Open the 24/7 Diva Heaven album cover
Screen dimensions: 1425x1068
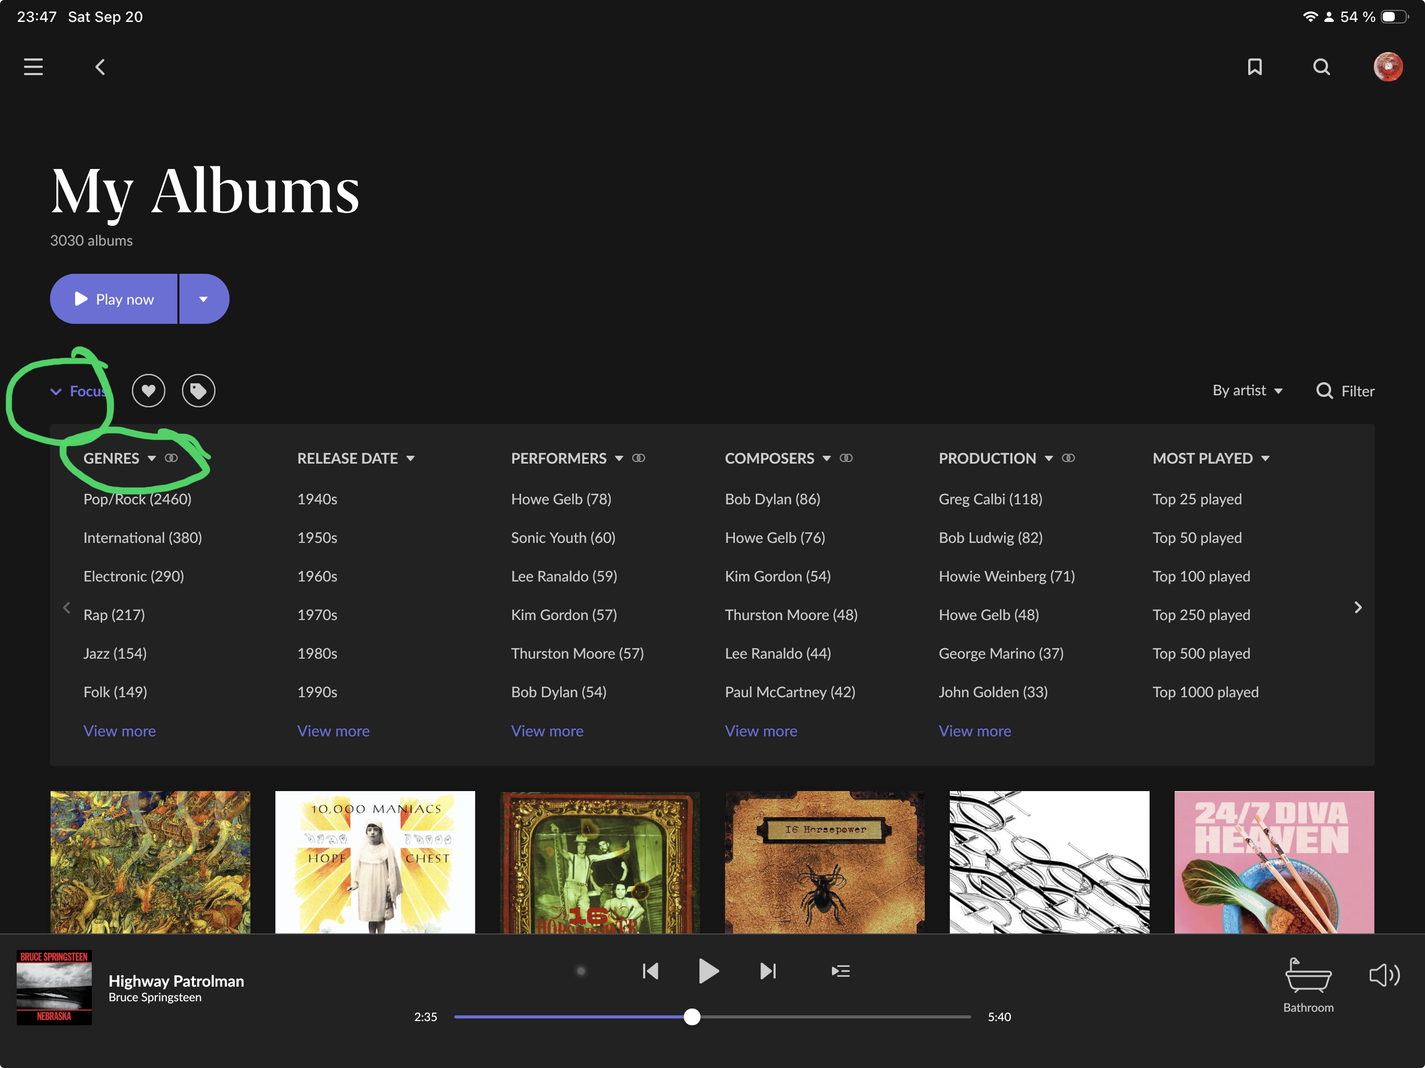(1274, 862)
